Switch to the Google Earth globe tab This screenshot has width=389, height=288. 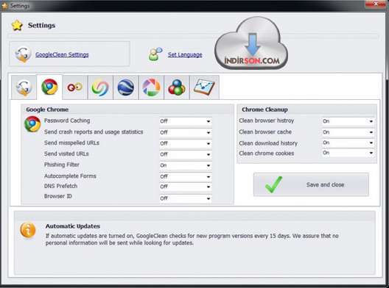click(x=125, y=87)
